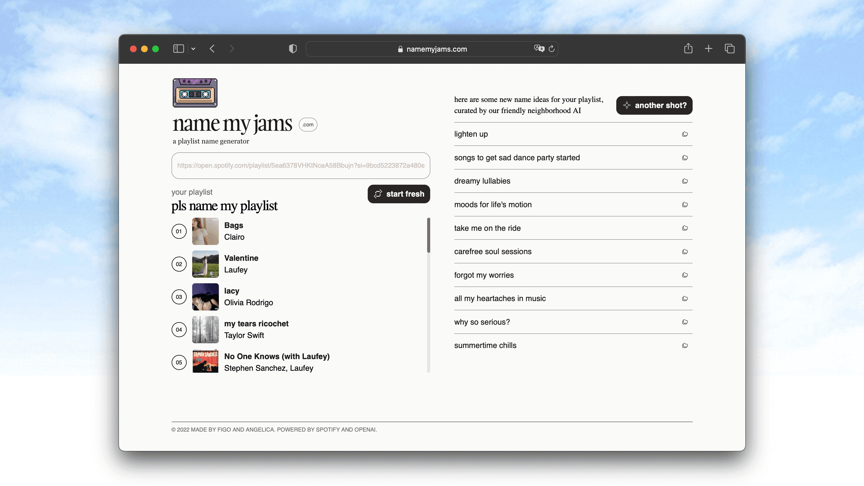Click the '.com' badge next to 'name my jams'
Image resolution: width=864 pixels, height=486 pixels.
308,125
